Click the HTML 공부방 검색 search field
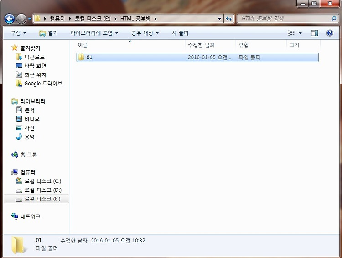 point(285,19)
